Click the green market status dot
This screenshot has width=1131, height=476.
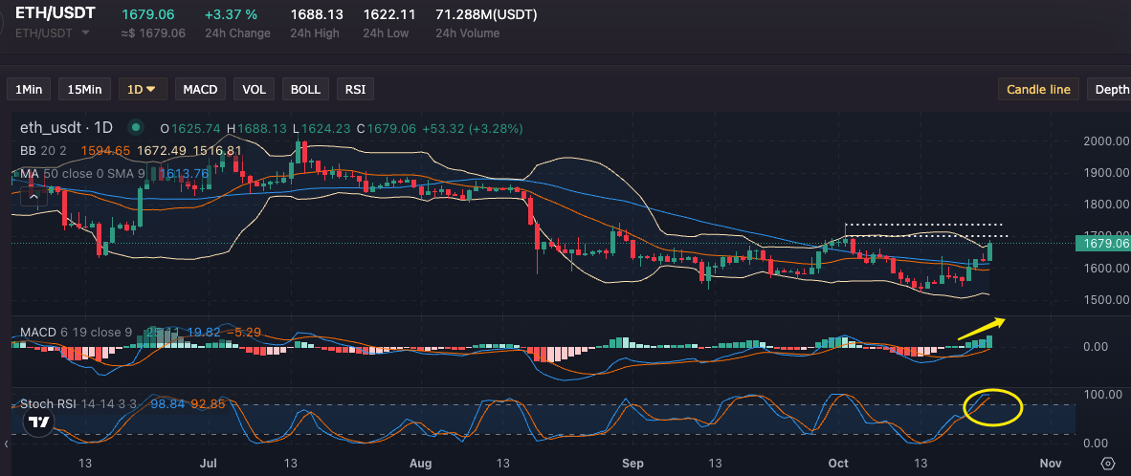136,127
